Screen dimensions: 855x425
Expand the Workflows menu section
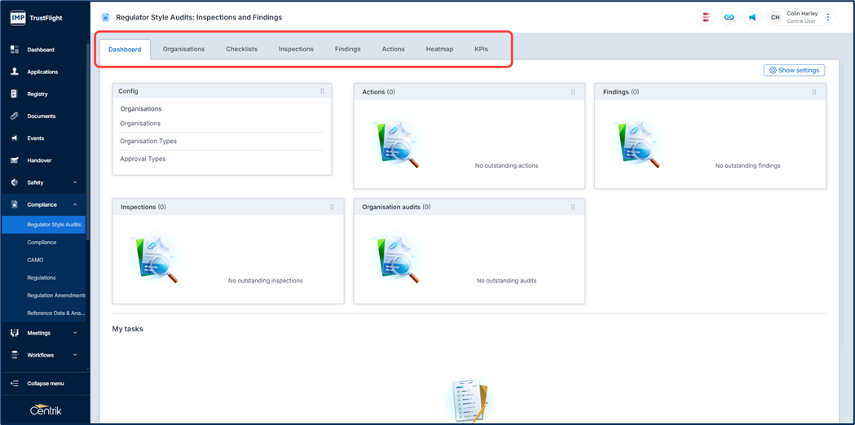pos(75,355)
